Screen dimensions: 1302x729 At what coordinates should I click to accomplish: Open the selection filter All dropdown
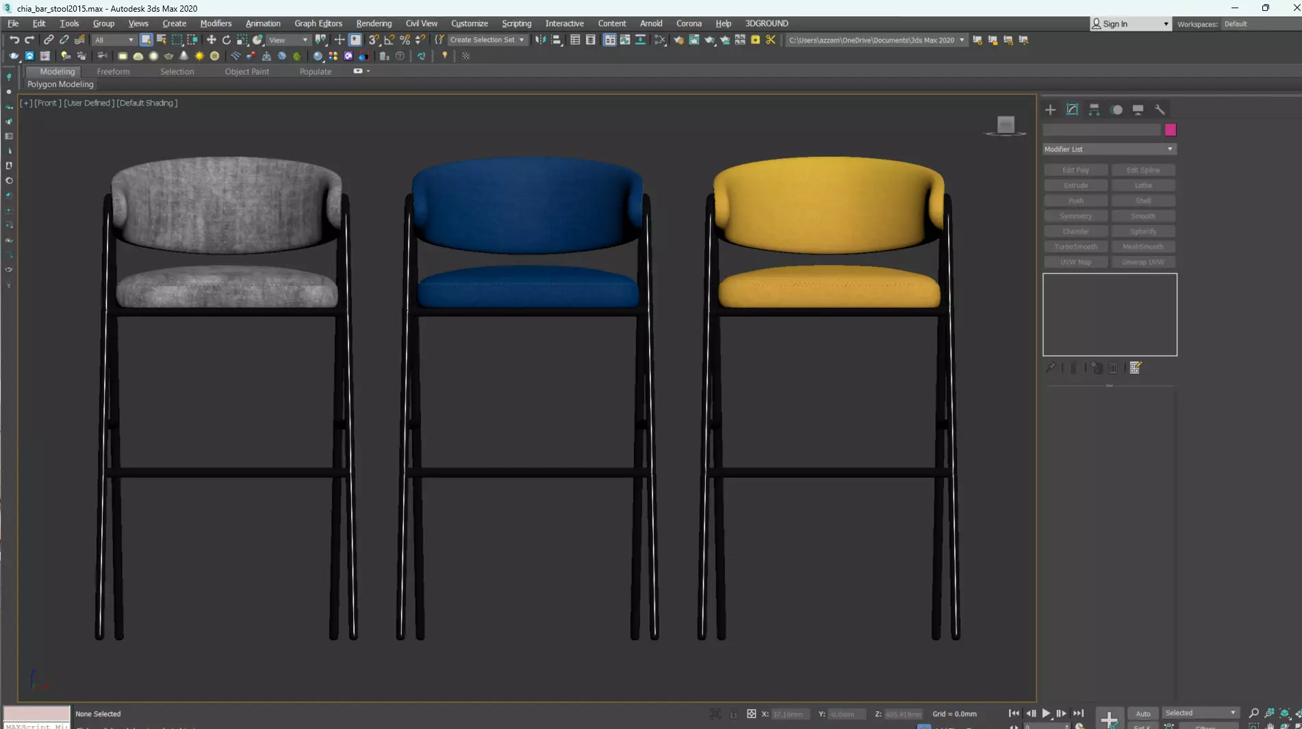point(114,40)
